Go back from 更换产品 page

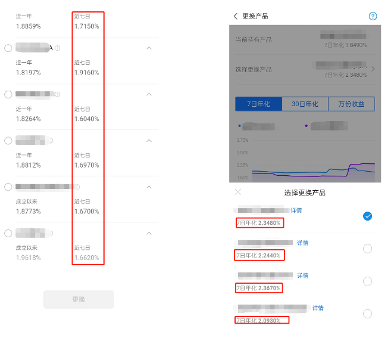236,16
